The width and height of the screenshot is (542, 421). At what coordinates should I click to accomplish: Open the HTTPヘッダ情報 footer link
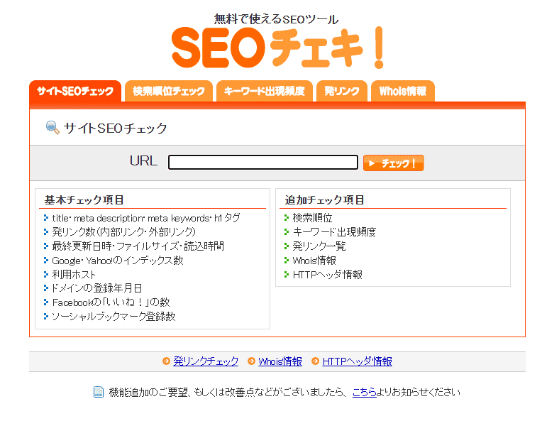coord(357,361)
